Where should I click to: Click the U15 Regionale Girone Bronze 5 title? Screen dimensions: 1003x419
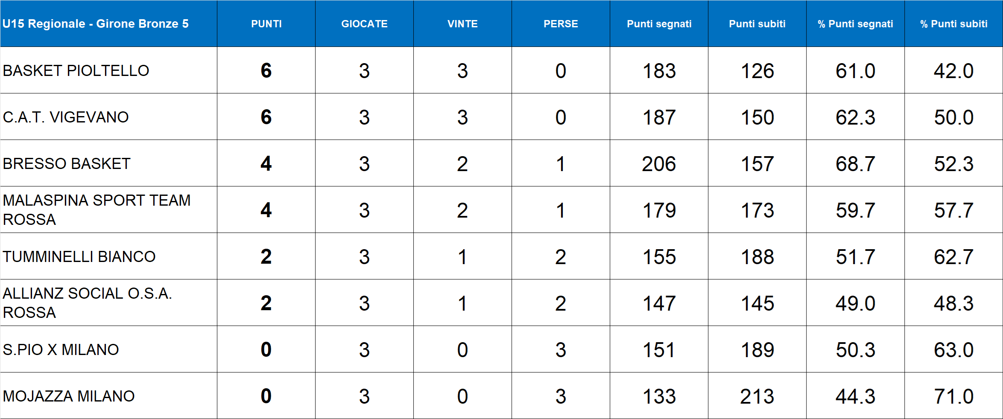pyautogui.click(x=96, y=24)
